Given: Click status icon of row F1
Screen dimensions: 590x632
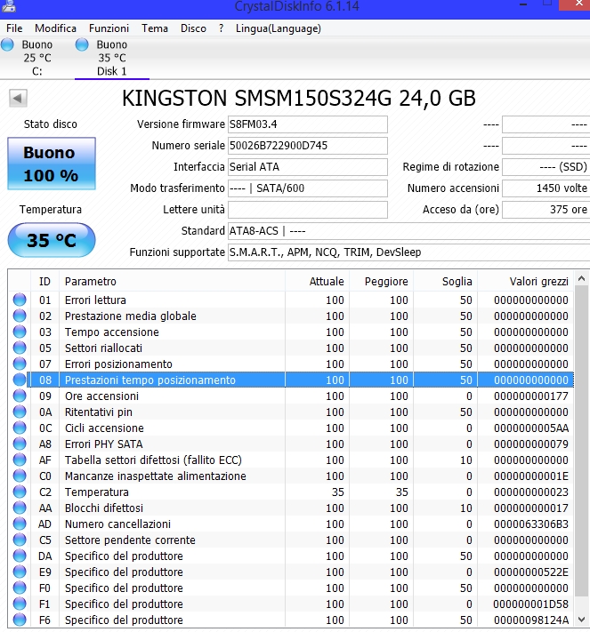Looking at the screenshot, I should coord(20,604).
